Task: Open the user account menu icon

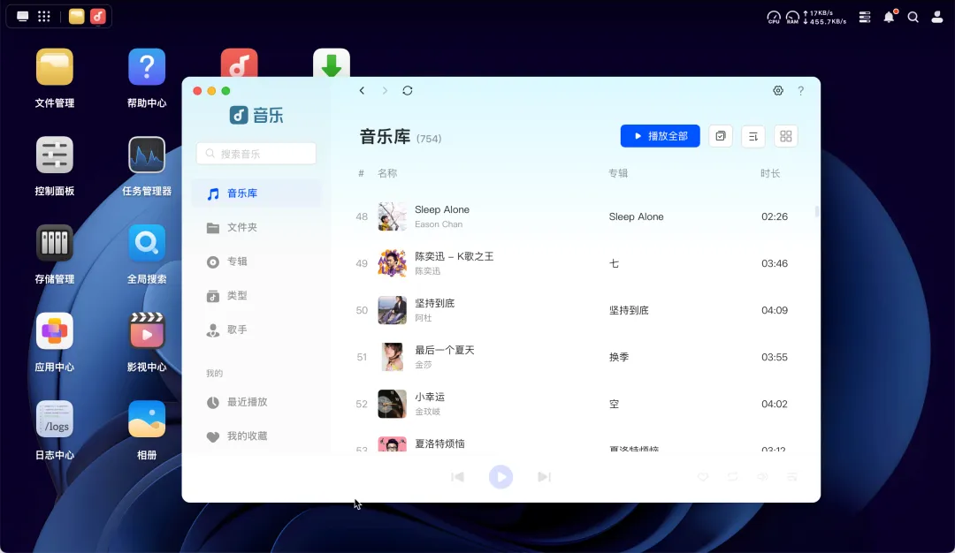Action: pyautogui.click(x=937, y=17)
